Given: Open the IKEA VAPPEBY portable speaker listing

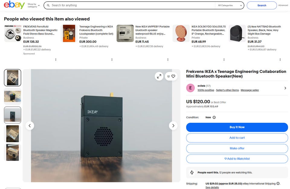Looking at the screenshot, I should click(152, 30).
